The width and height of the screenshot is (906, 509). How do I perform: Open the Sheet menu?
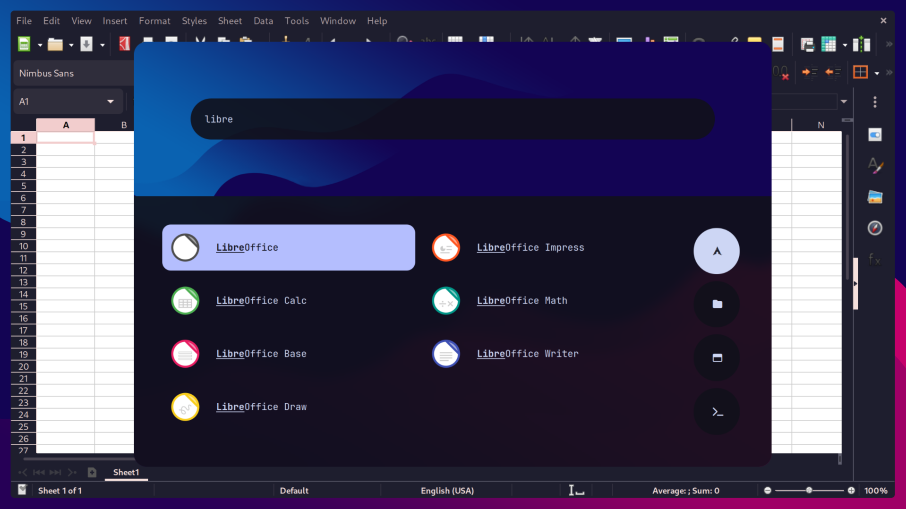coord(230,21)
